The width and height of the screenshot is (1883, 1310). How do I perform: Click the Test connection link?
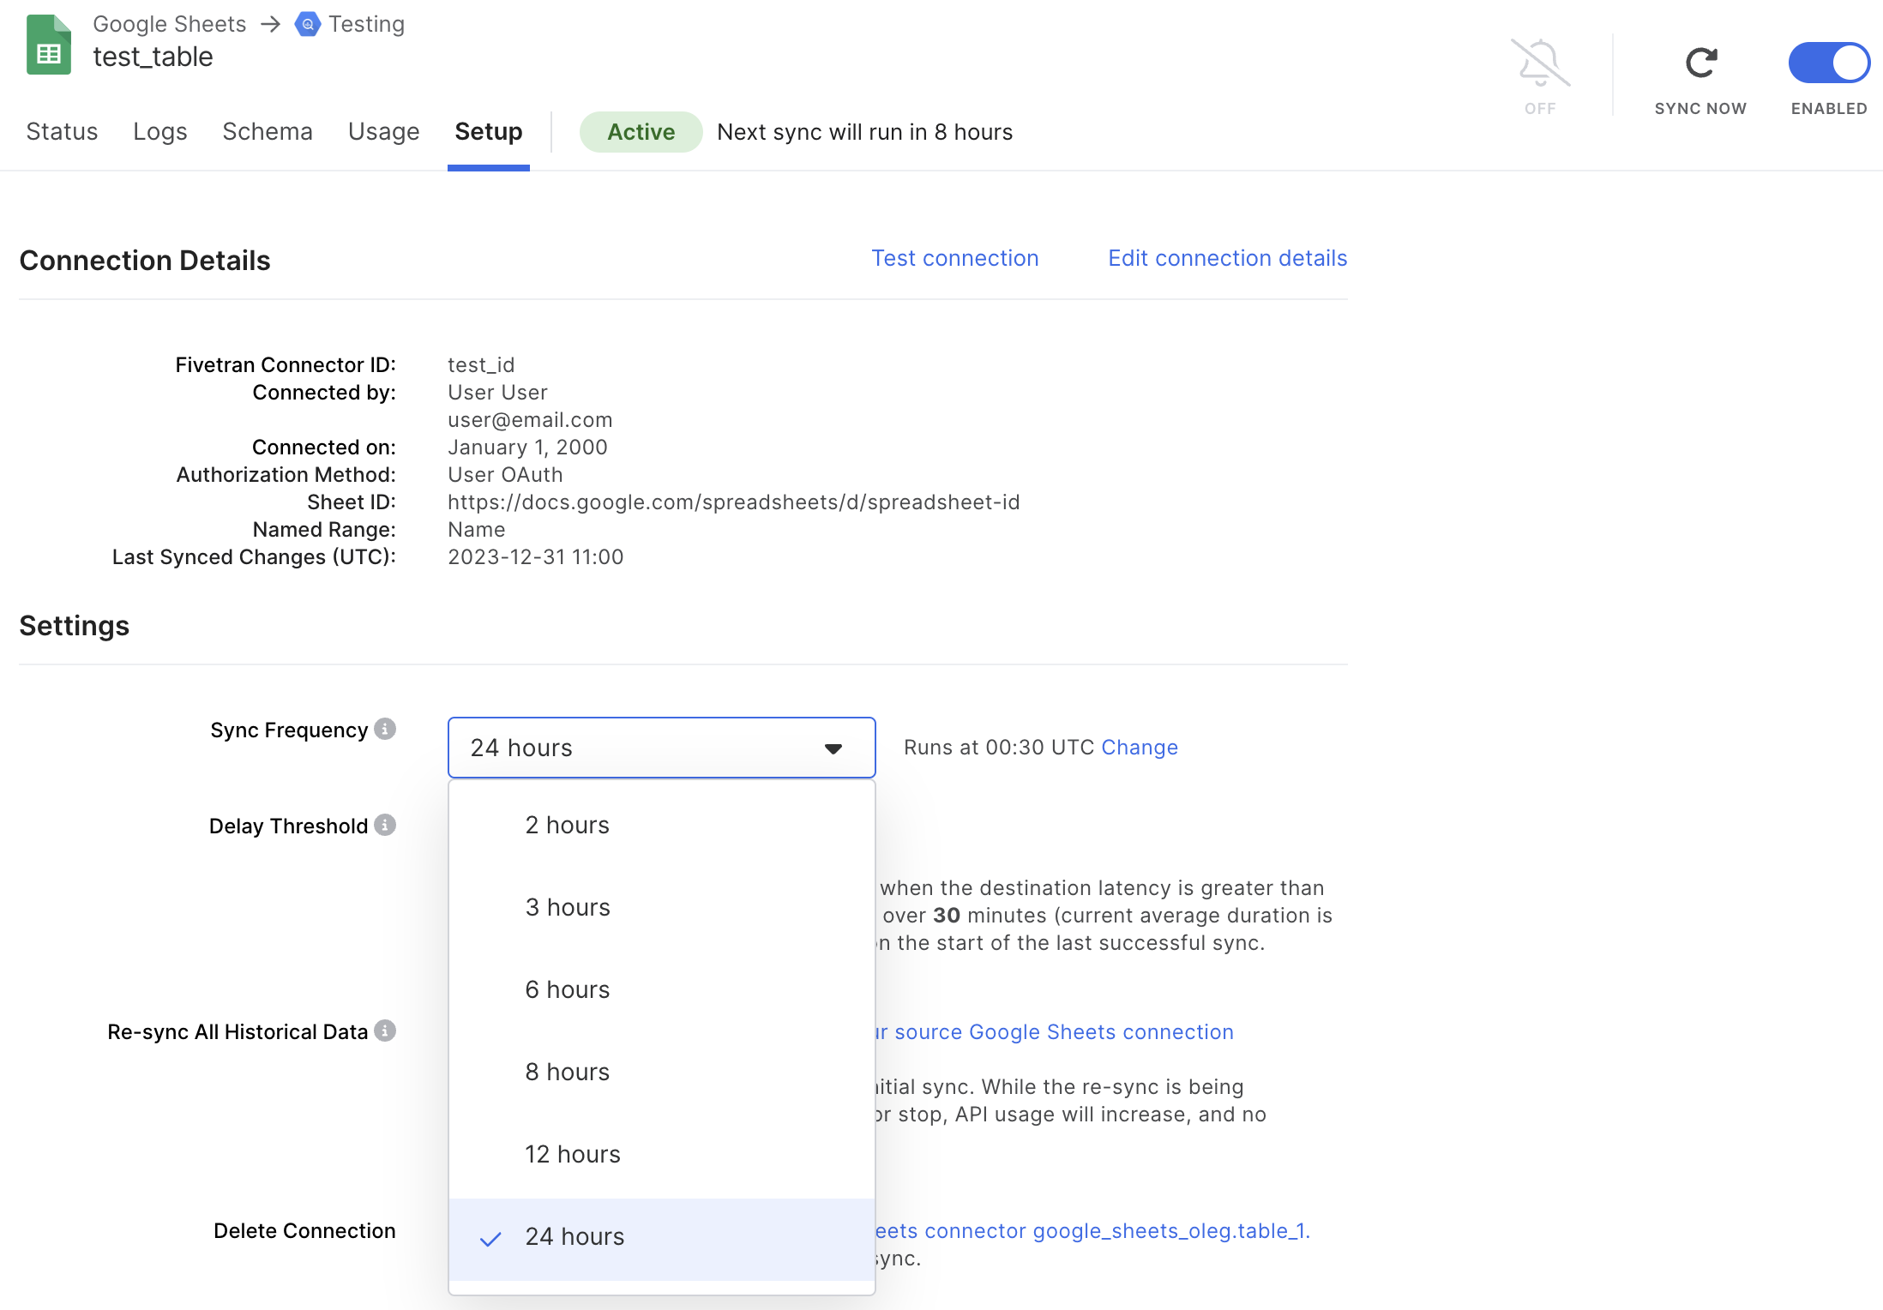[955, 258]
